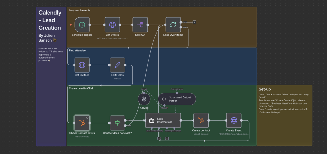Select the Get Invitees globe node
Screen dimensions: 327x154
tap(82, 65)
